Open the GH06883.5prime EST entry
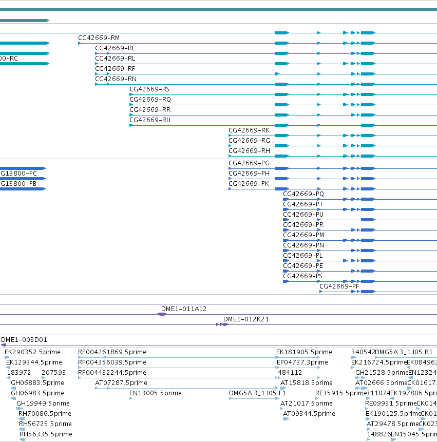The height and width of the screenshot is (442, 437). click(x=37, y=383)
